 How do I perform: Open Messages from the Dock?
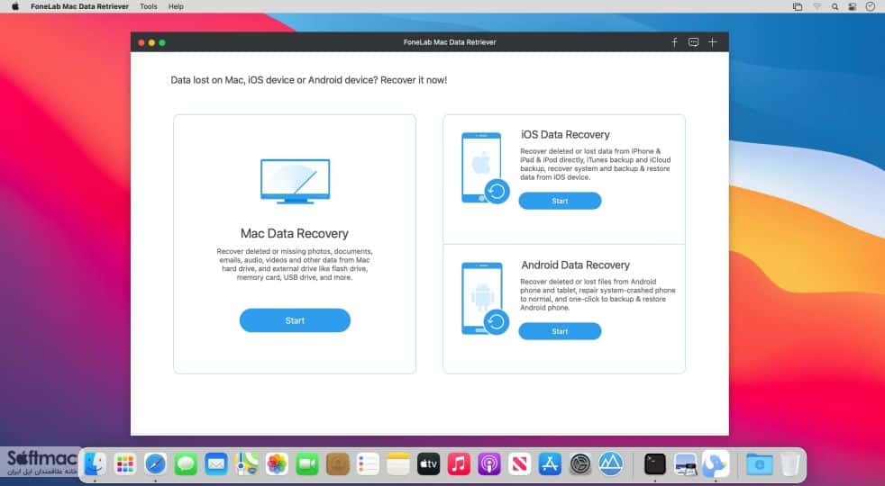click(x=186, y=464)
